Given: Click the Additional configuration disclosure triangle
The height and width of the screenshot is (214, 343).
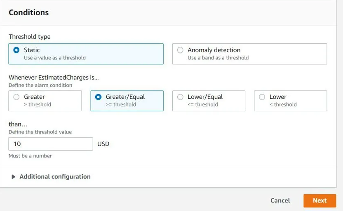Looking at the screenshot, I should point(14,177).
